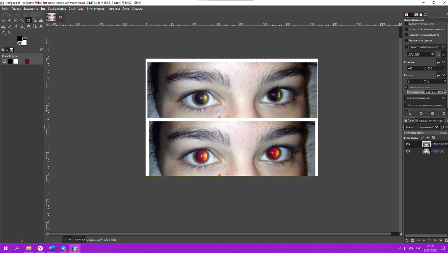Reset tool options to default values
This screenshot has height=253, width=448.
tap(444, 114)
